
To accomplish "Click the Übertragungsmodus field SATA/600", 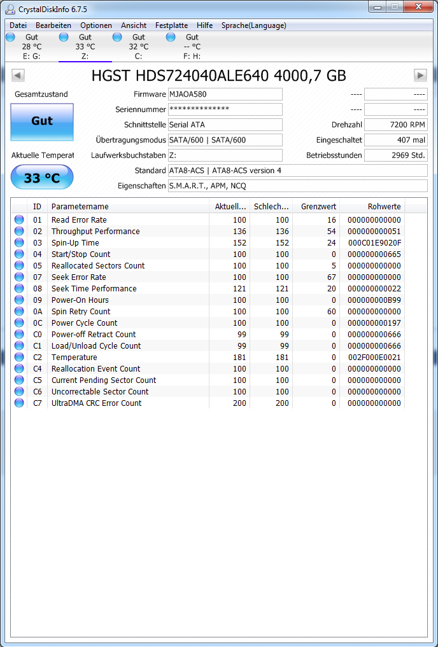I will pyautogui.click(x=225, y=140).
